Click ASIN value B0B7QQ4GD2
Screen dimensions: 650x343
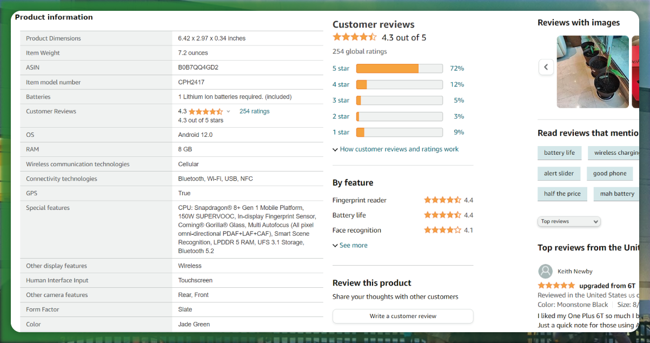[x=198, y=68]
